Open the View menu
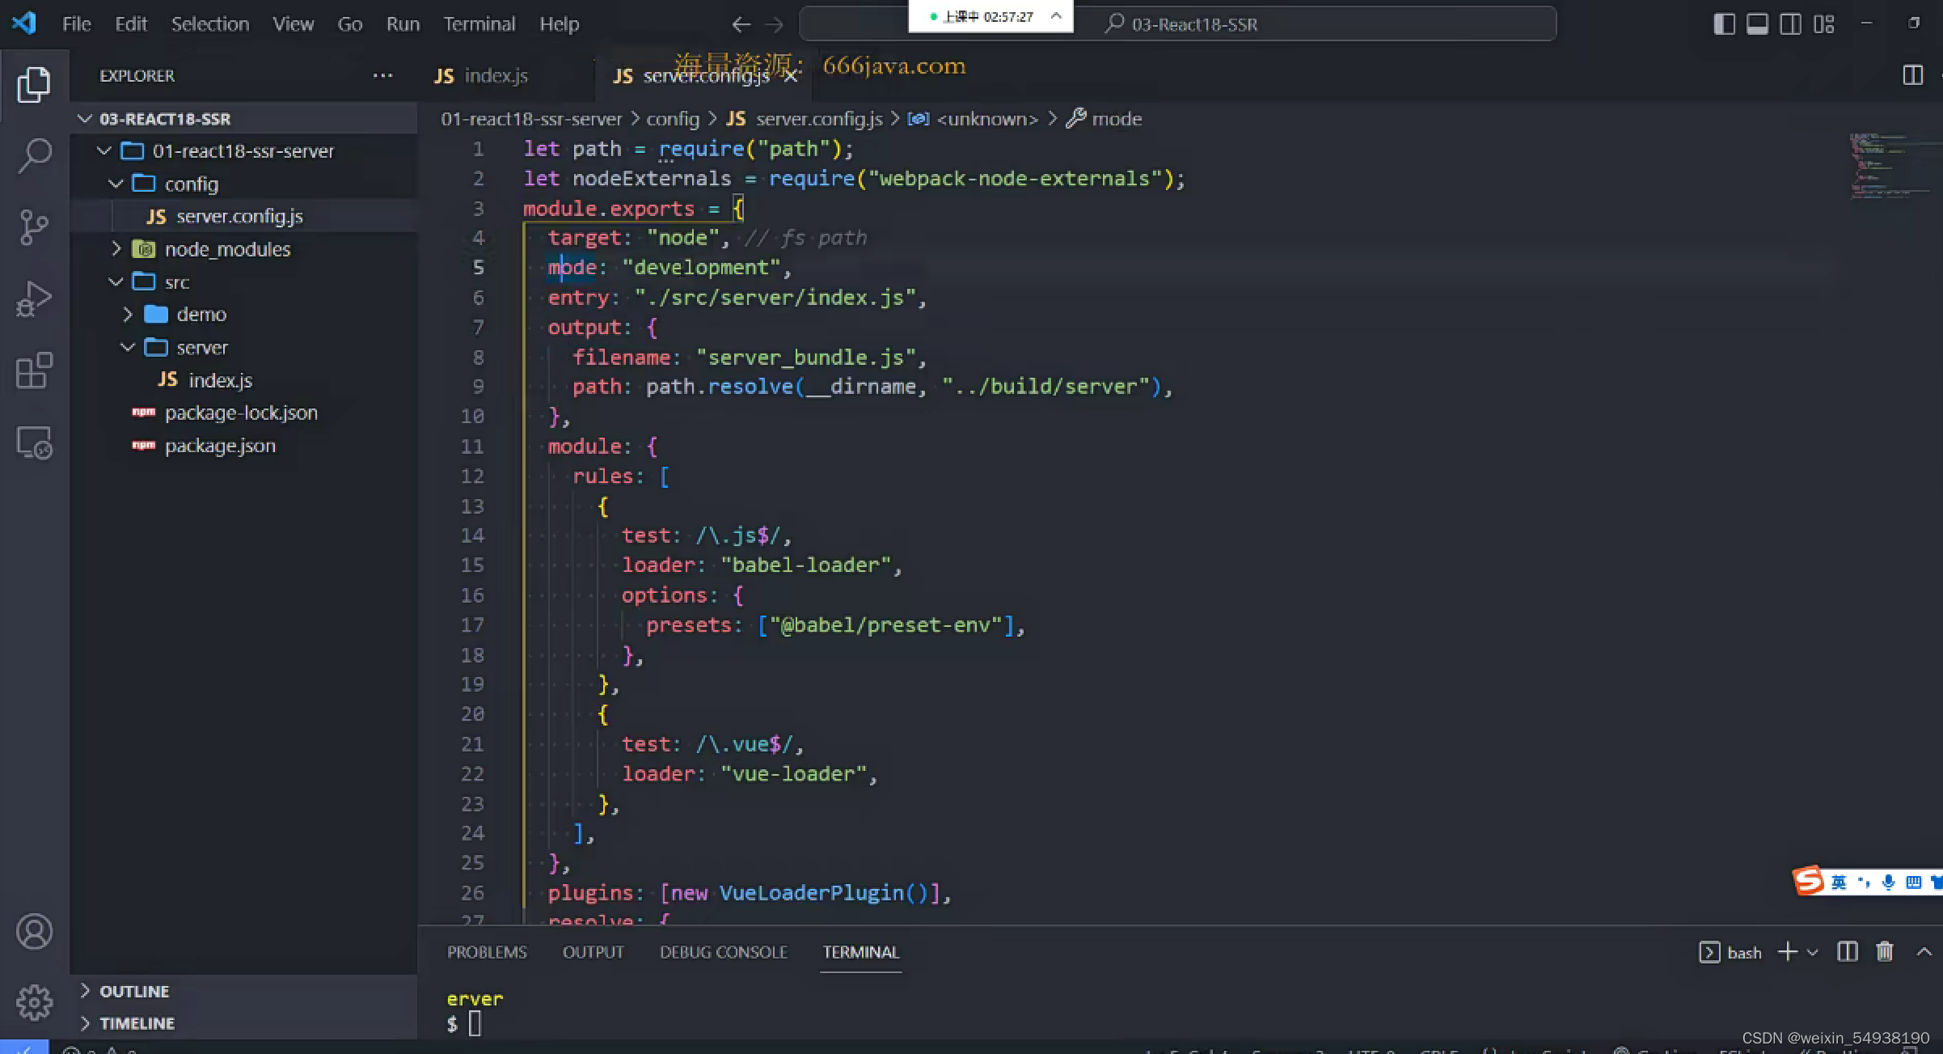 tap(293, 24)
